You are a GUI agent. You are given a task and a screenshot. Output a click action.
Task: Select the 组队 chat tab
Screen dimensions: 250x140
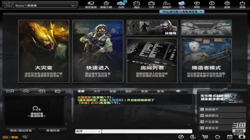(128, 91)
